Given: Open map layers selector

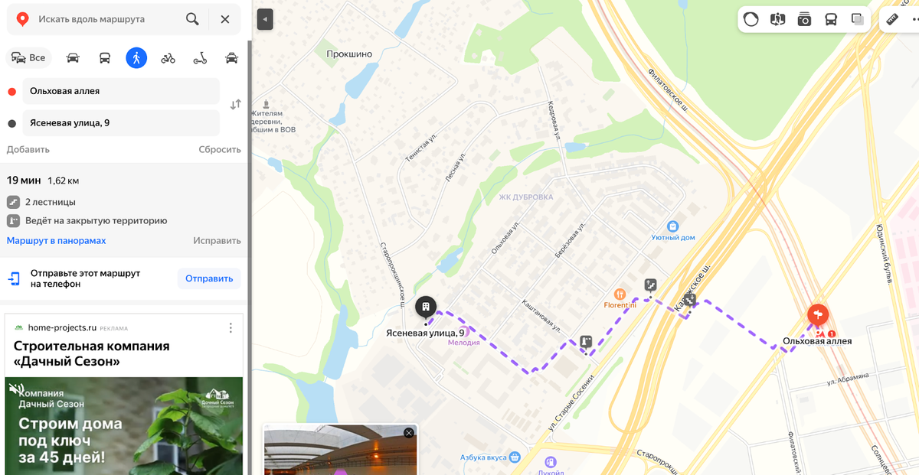Looking at the screenshot, I should point(858,20).
